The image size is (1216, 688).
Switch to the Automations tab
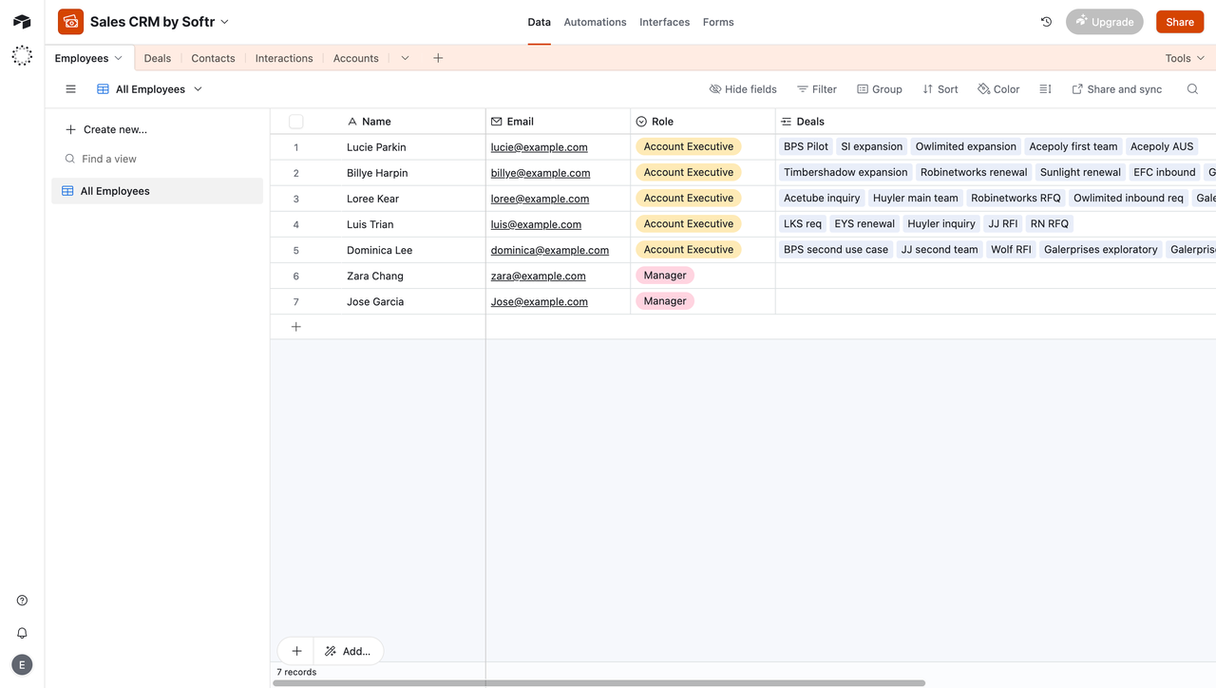(x=595, y=21)
